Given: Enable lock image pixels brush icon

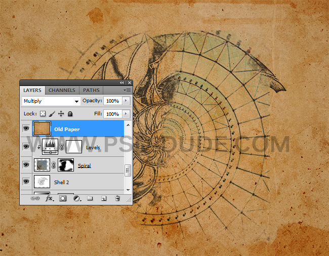Looking at the screenshot, I should click(52, 114).
